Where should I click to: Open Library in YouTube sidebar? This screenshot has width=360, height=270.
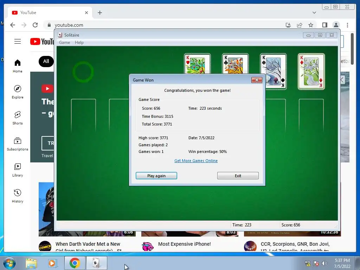tap(18, 170)
